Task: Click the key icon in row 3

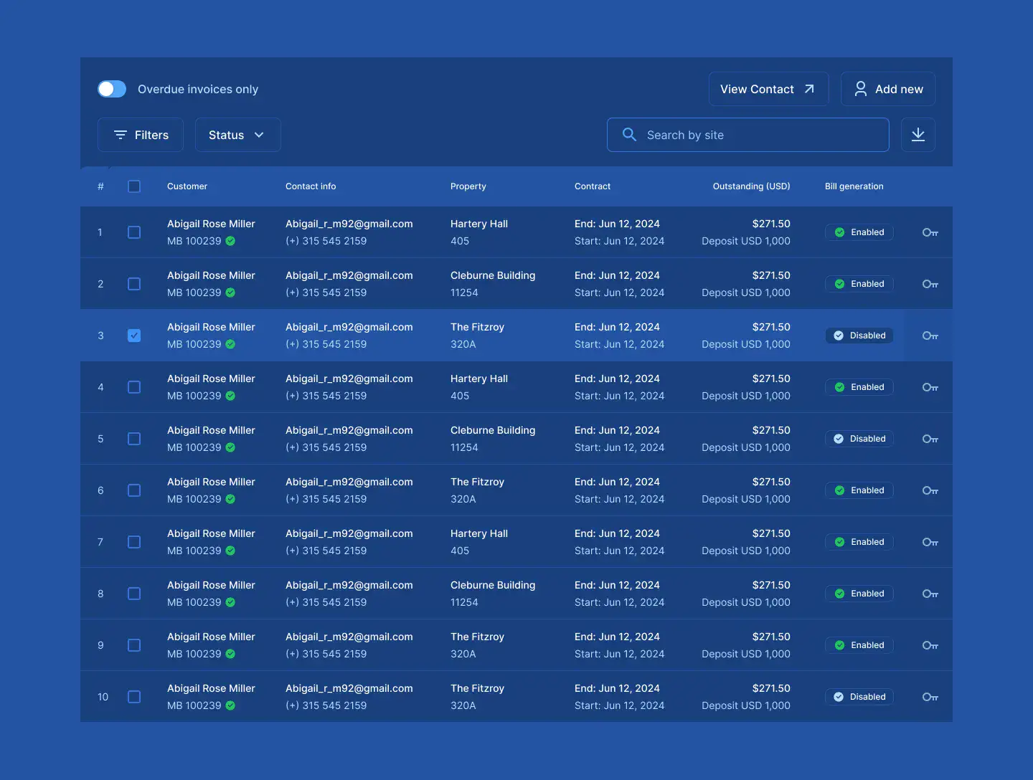Action: pos(930,336)
